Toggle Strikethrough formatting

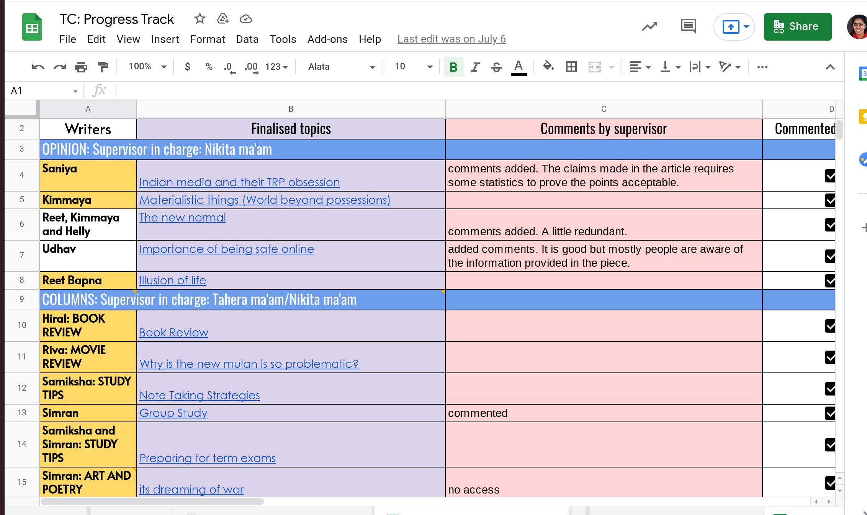click(x=497, y=67)
